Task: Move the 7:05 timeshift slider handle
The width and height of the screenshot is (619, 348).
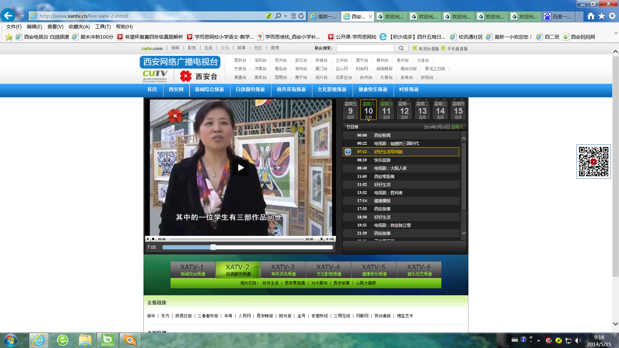Action: click(x=213, y=247)
